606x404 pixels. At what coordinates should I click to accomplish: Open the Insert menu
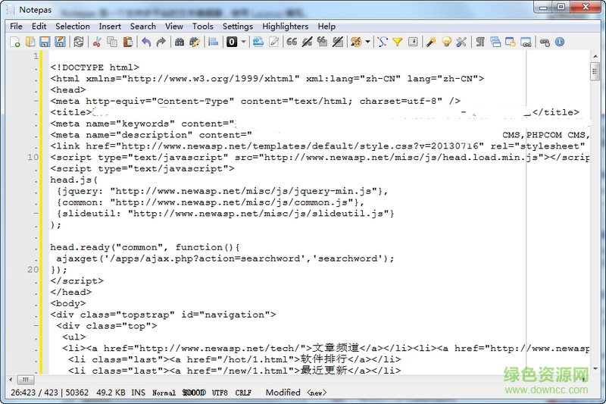coord(110,27)
